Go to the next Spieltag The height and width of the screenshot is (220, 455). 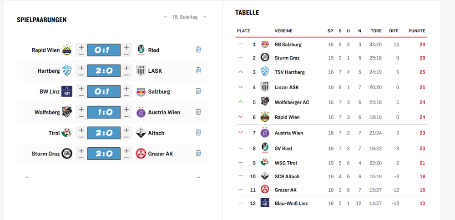204,17
